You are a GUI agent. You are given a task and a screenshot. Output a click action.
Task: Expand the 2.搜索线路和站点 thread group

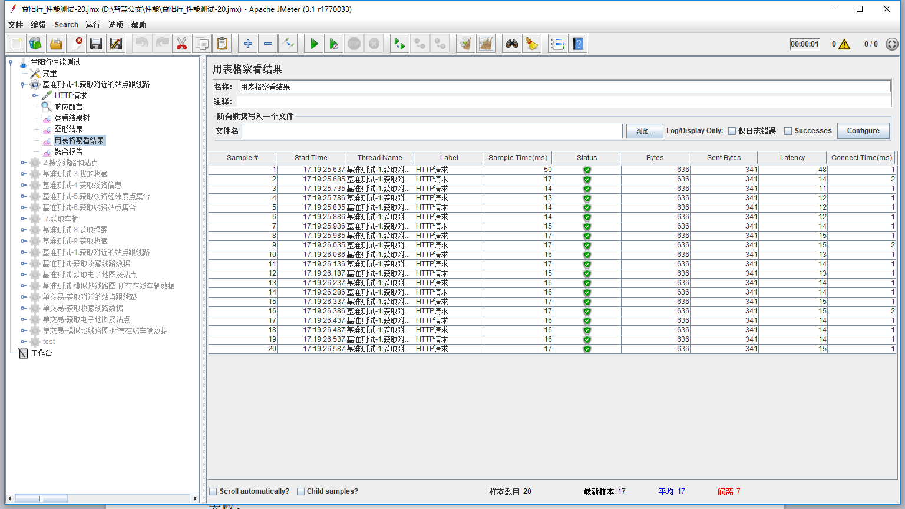pyautogui.click(x=23, y=163)
